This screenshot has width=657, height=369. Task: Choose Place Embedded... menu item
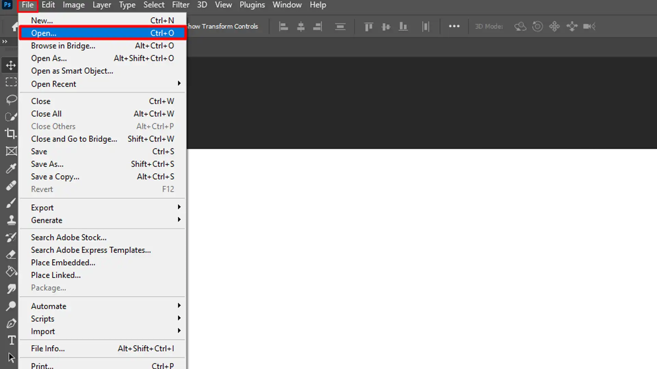[x=103, y=262]
